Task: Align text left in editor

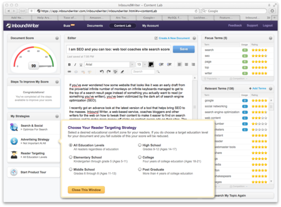Action: (x=180, y=65)
